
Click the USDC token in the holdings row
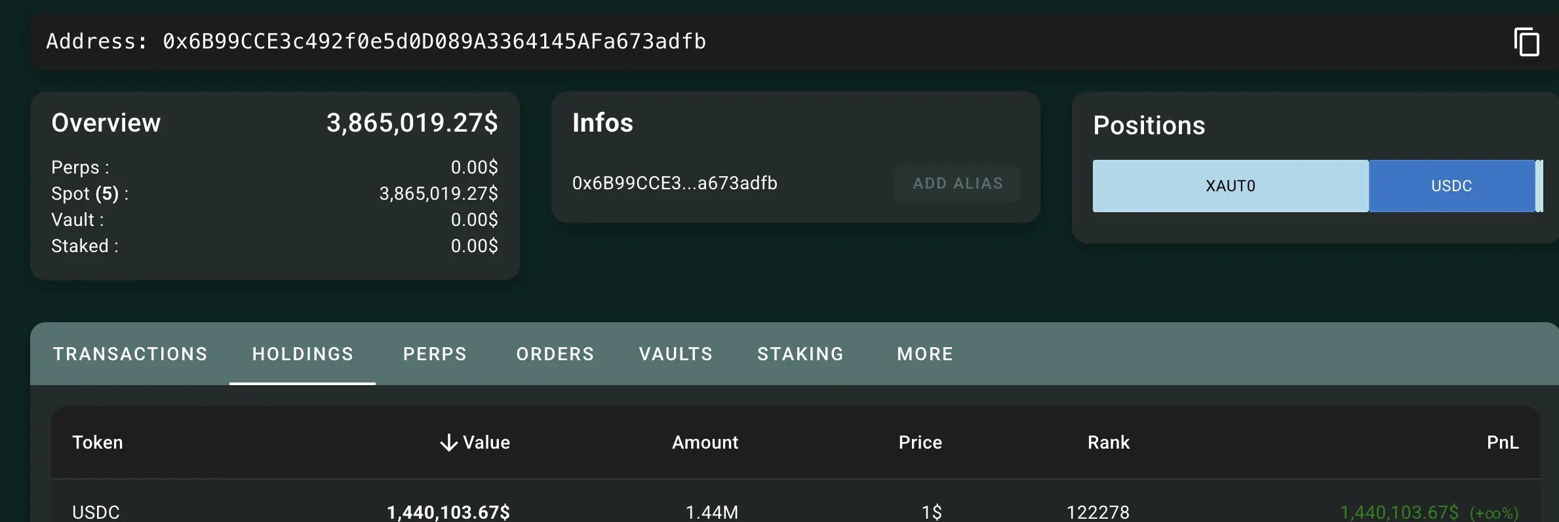coord(96,512)
